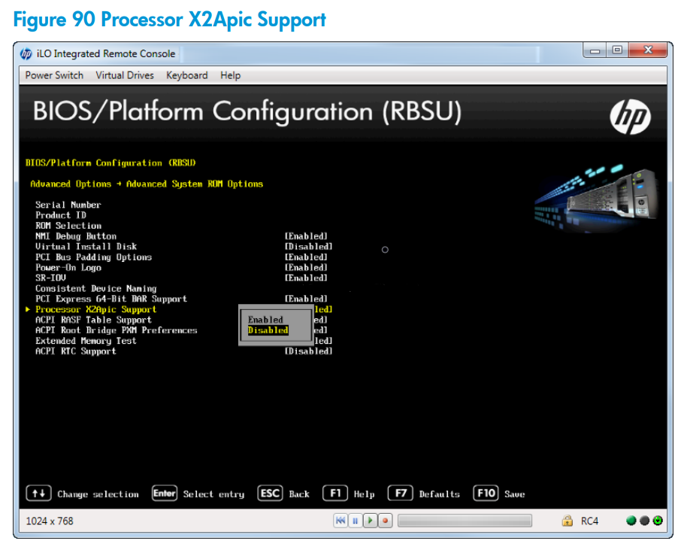
Task: Select the Power-On Logo option
Action: coord(68,267)
